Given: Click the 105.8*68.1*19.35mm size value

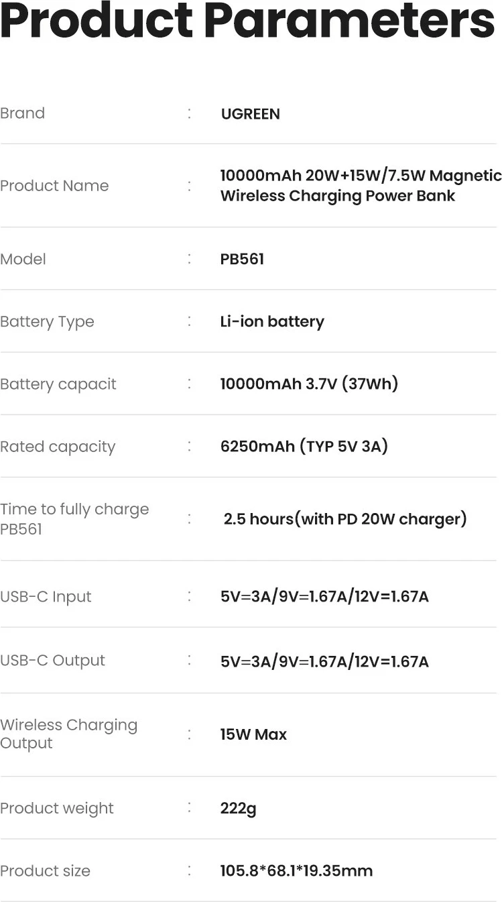Looking at the screenshot, I should click(x=296, y=871).
